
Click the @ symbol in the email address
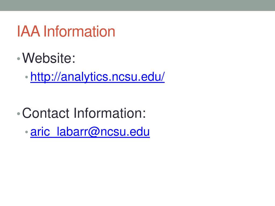click(x=94, y=132)
